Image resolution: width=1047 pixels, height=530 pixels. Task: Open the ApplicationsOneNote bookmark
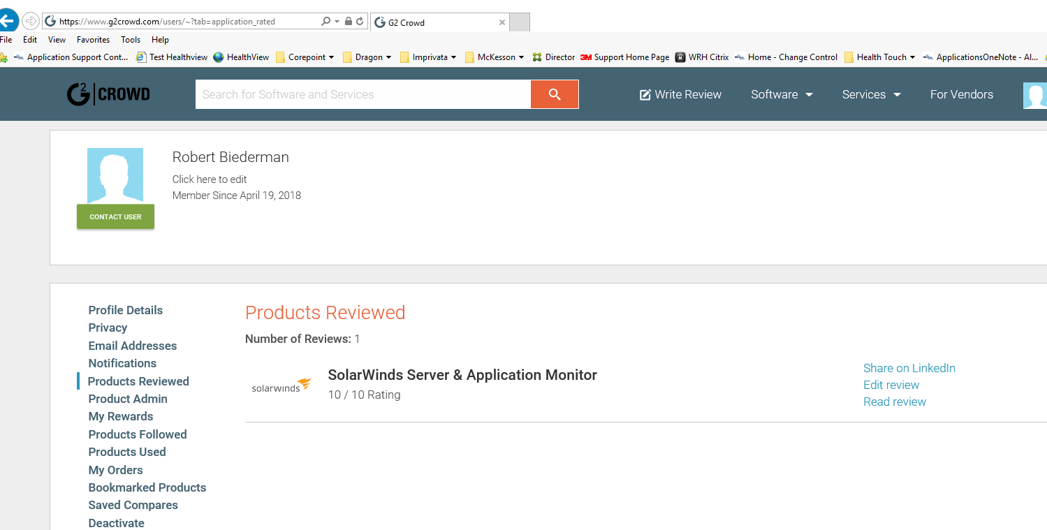pos(981,57)
